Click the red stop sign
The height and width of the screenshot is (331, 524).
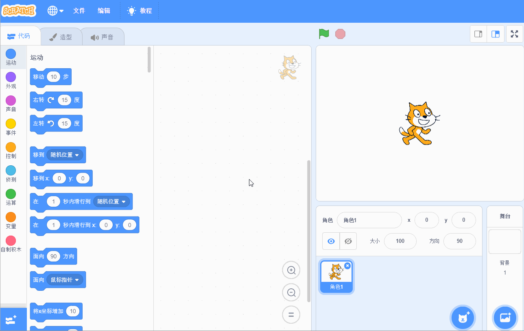(x=340, y=34)
